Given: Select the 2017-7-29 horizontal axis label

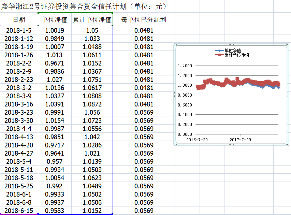Looking at the screenshot, I should (240, 140).
